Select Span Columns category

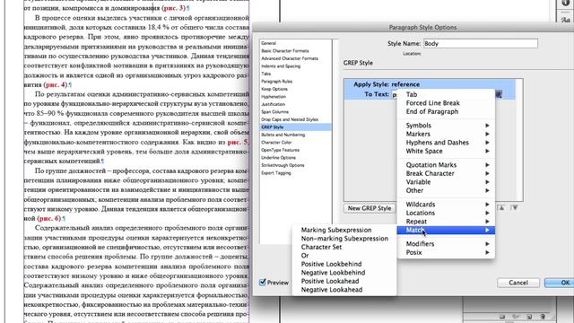[295, 111]
